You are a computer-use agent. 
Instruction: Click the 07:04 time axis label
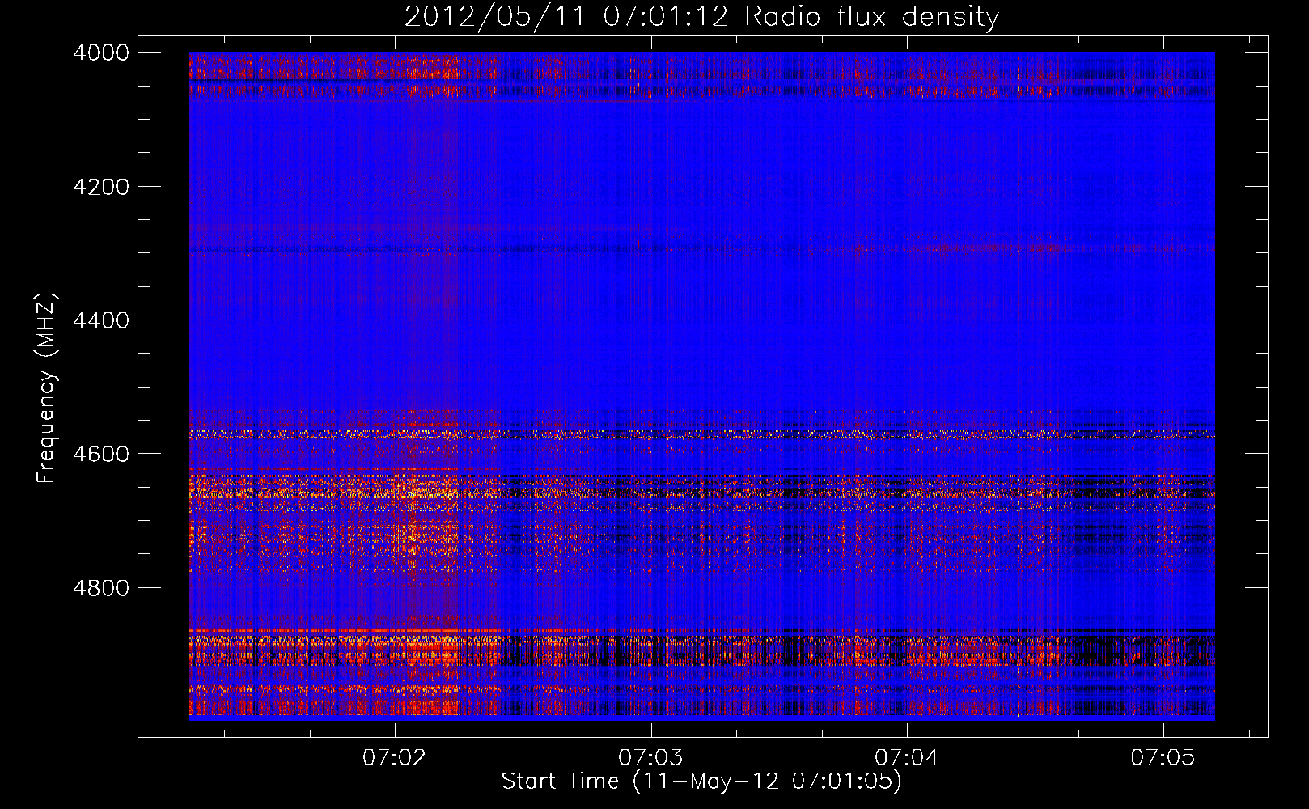coord(907,757)
